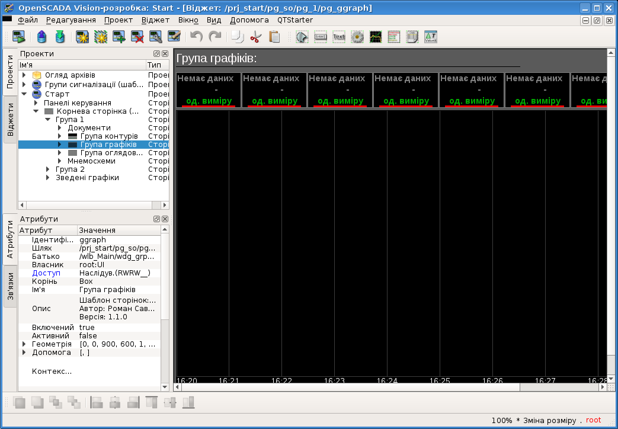618x429 pixels.
Task: Click the delete visual item icon
Action: point(137,37)
